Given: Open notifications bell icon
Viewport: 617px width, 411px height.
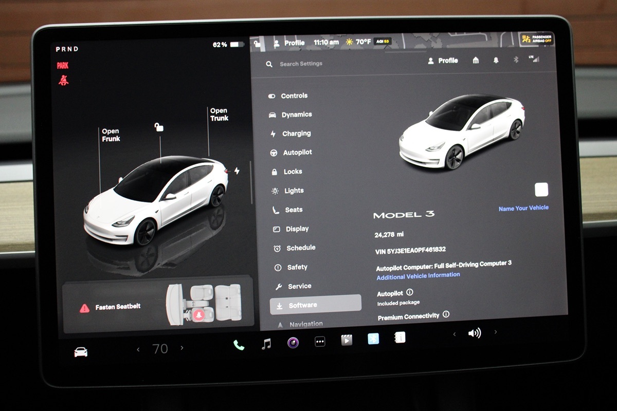Looking at the screenshot, I should (496, 60).
